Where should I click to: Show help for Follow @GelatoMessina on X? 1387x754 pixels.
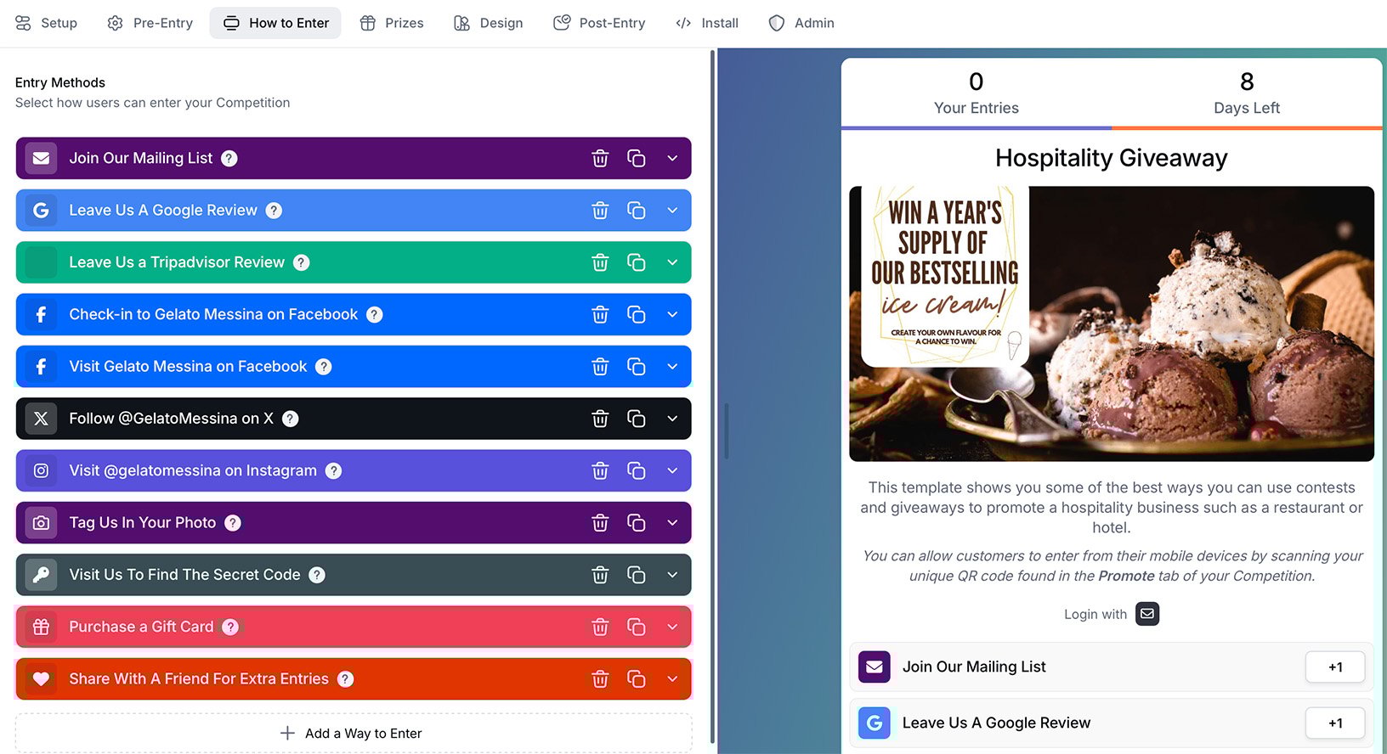[x=291, y=419]
